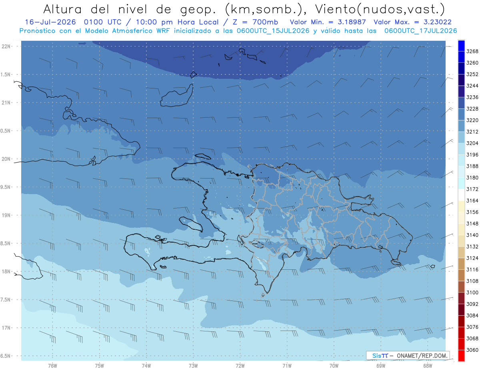Pick legend swatch between 3212 and 3204
Viewport: 480px width, 371px height.
pyautogui.click(x=461, y=137)
